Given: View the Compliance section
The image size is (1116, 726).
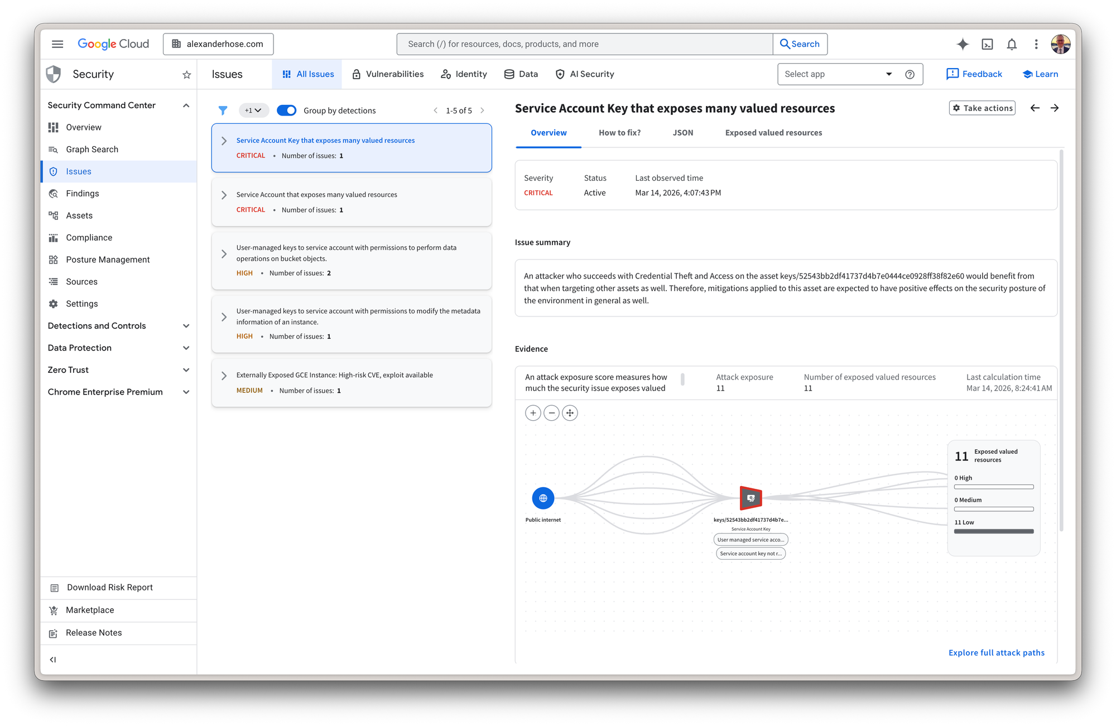Looking at the screenshot, I should [89, 237].
